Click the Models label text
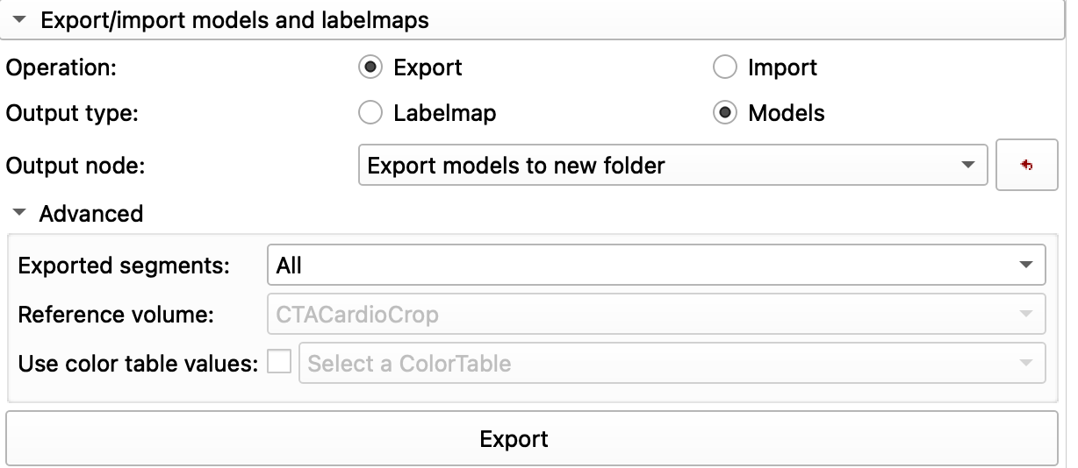The image size is (1078, 468). [x=786, y=113]
